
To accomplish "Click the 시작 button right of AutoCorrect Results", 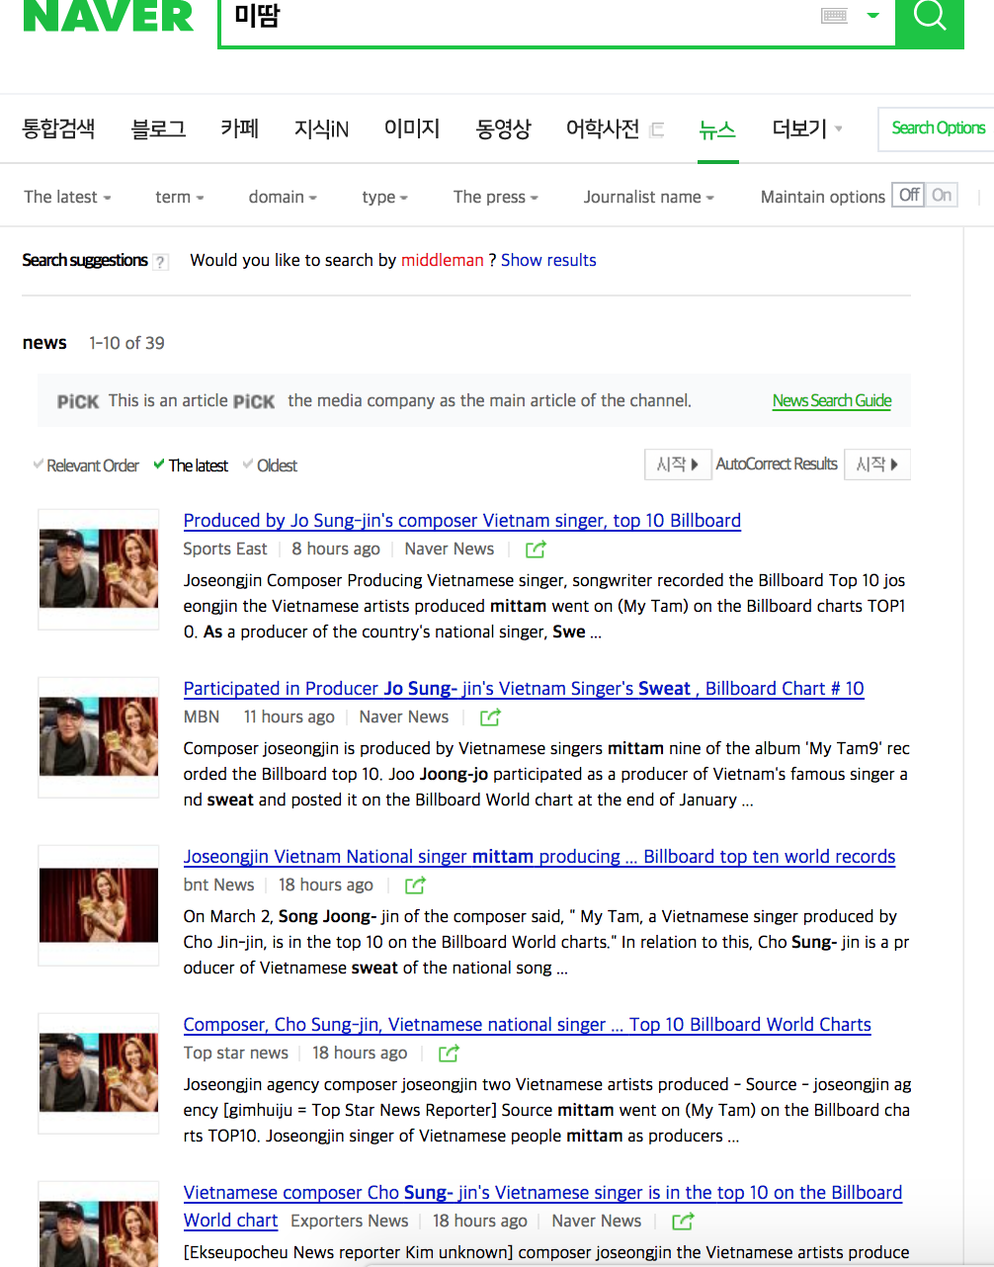I will 877,465.
